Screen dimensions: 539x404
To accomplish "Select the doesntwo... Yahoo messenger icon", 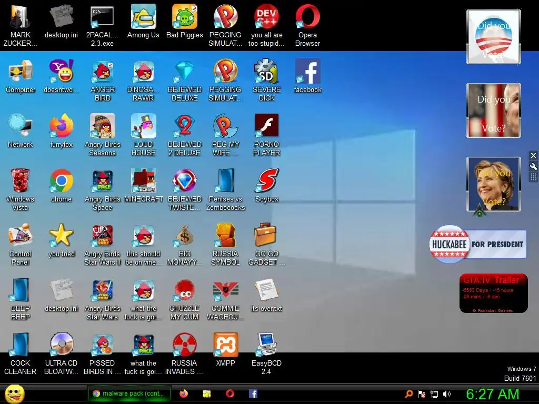I will (61, 76).
